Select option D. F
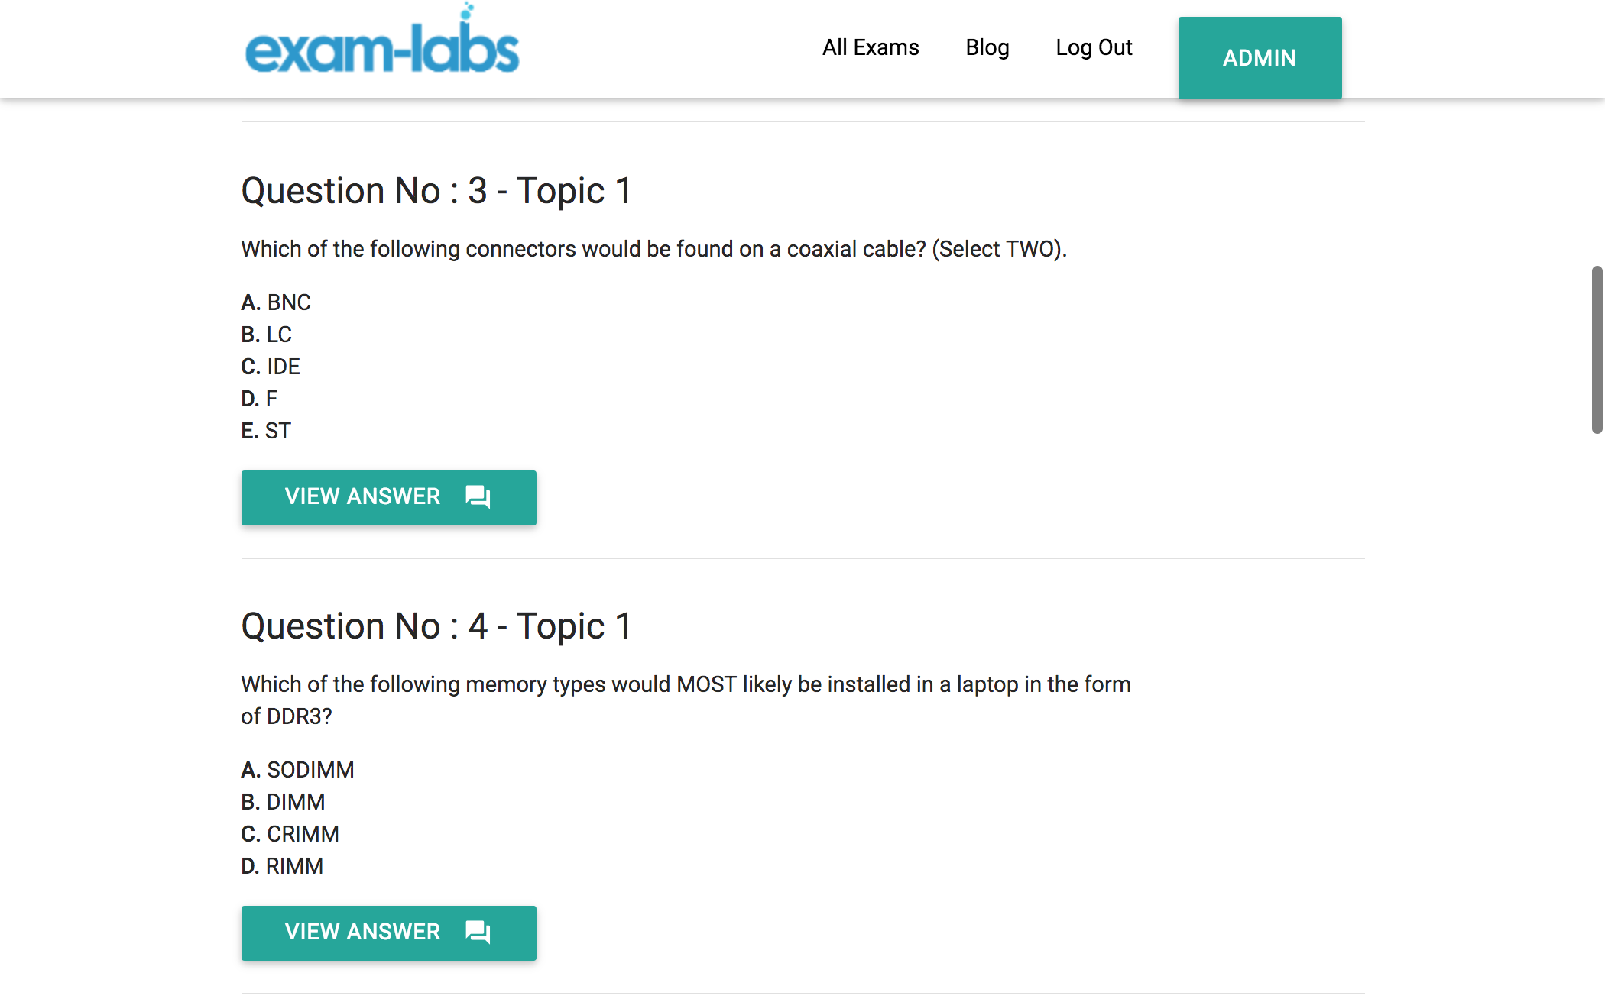Viewport: 1605px width, 999px height. click(x=259, y=399)
